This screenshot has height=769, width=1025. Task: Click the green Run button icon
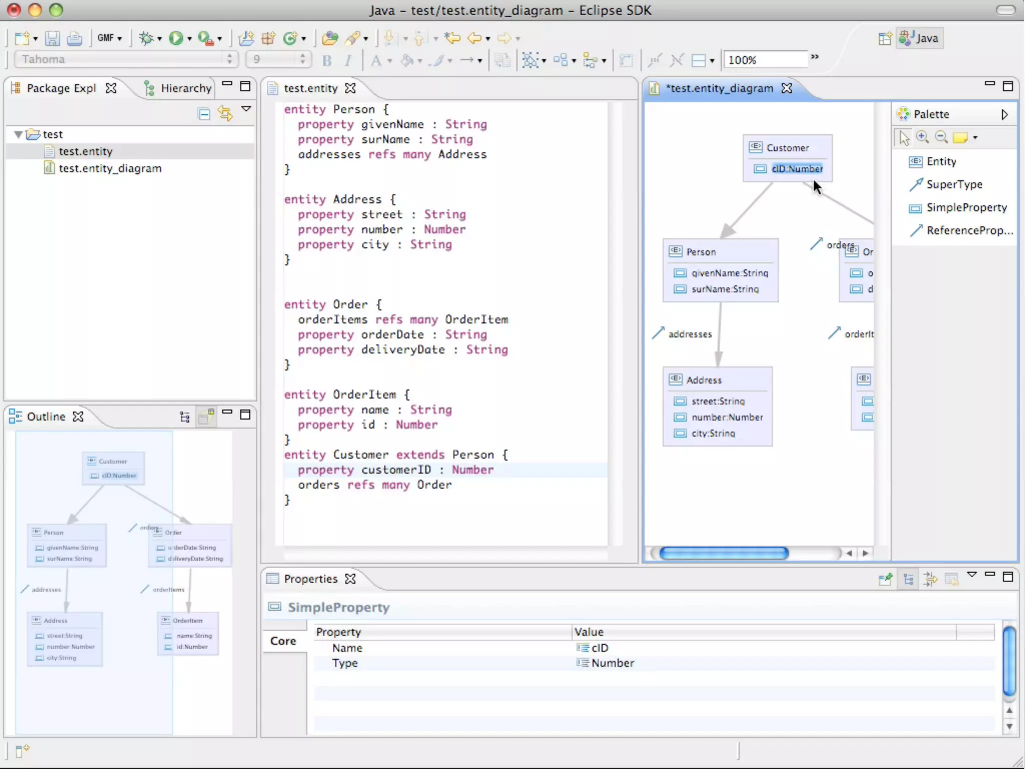tap(176, 38)
